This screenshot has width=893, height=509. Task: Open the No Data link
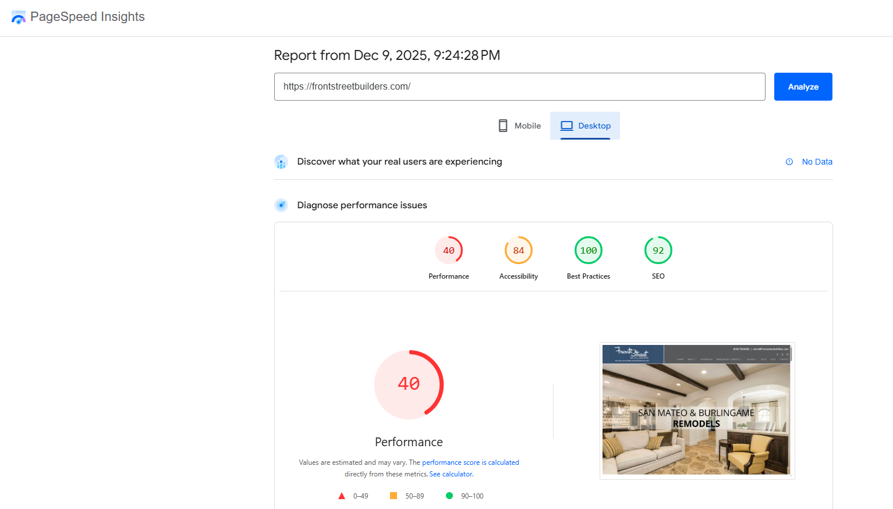point(817,162)
